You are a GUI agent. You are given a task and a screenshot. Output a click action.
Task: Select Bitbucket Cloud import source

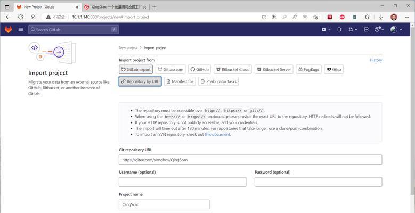tap(233, 70)
